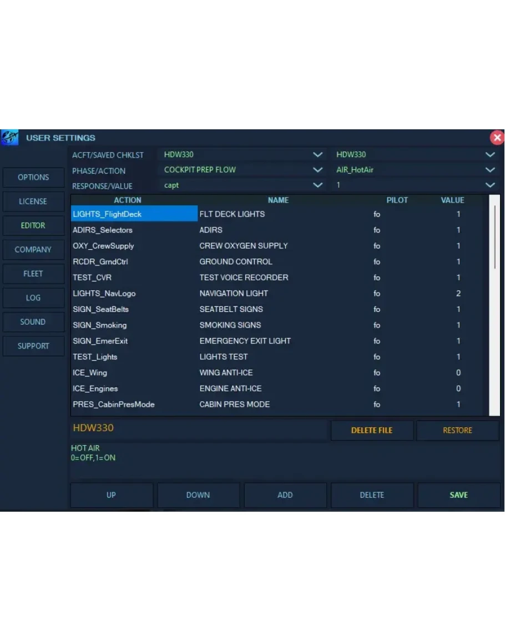This screenshot has height=641, width=505.
Task: Click the Save button
Action: pyautogui.click(x=458, y=495)
